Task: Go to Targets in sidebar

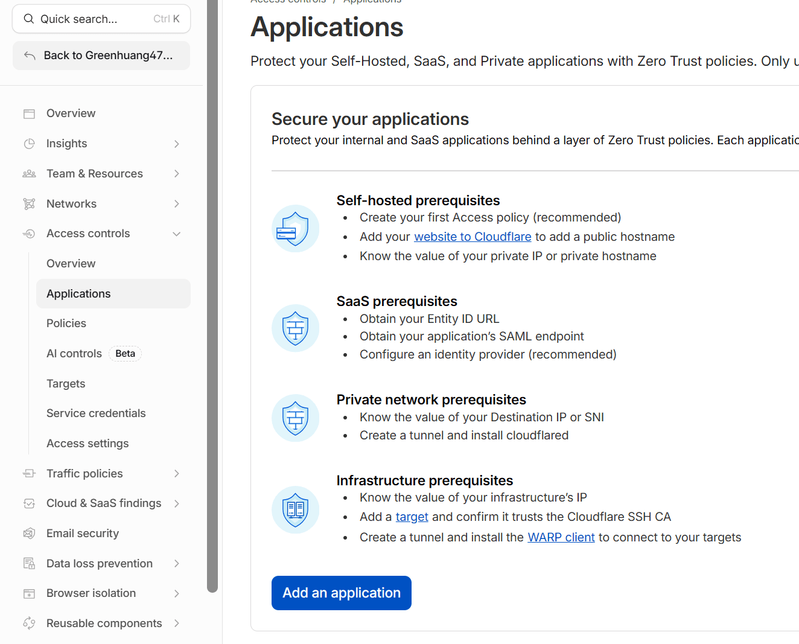Action: coord(113,384)
